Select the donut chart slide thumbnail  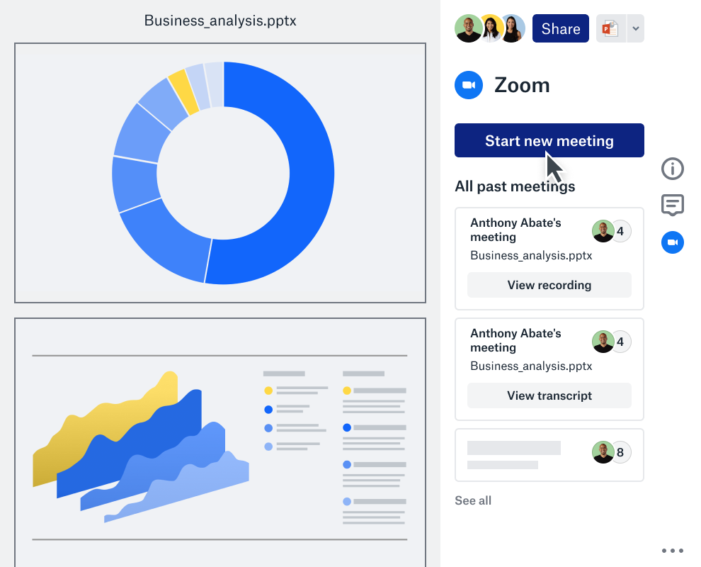point(220,173)
